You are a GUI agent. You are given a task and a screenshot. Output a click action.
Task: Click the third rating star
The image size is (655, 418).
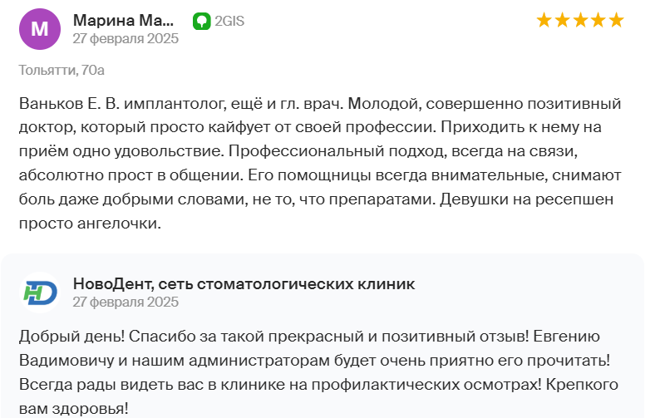click(x=580, y=20)
